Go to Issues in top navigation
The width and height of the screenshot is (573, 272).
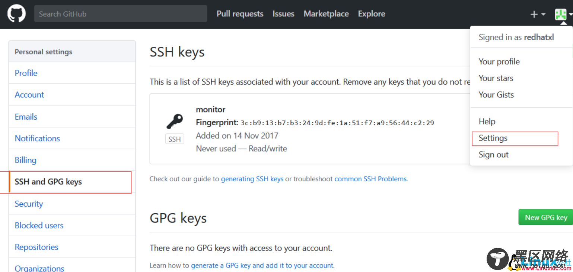pos(283,14)
